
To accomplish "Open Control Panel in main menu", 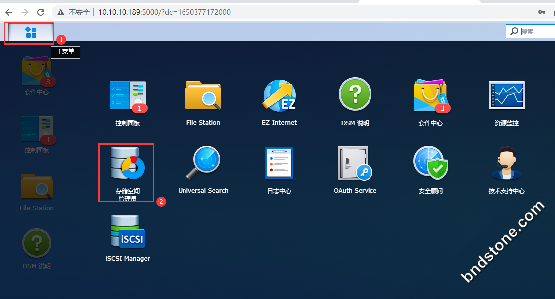I will click(x=128, y=96).
